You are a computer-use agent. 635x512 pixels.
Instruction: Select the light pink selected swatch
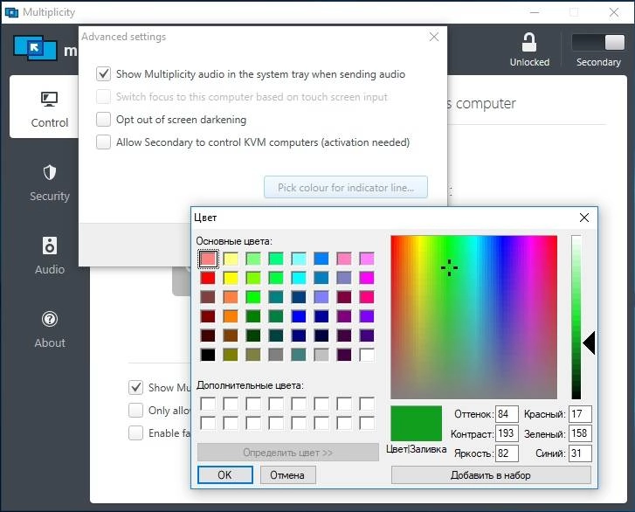208,259
